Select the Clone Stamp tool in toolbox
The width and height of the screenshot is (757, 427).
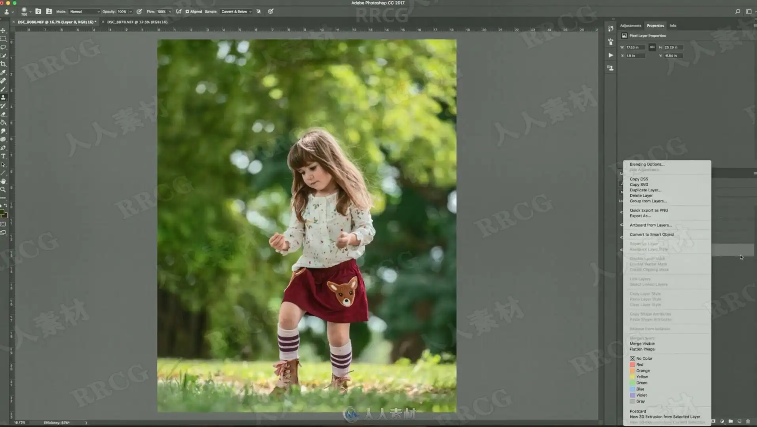pyautogui.click(x=3, y=97)
